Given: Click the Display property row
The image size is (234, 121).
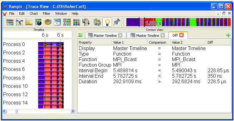Looking at the screenshot, I should [154, 49].
